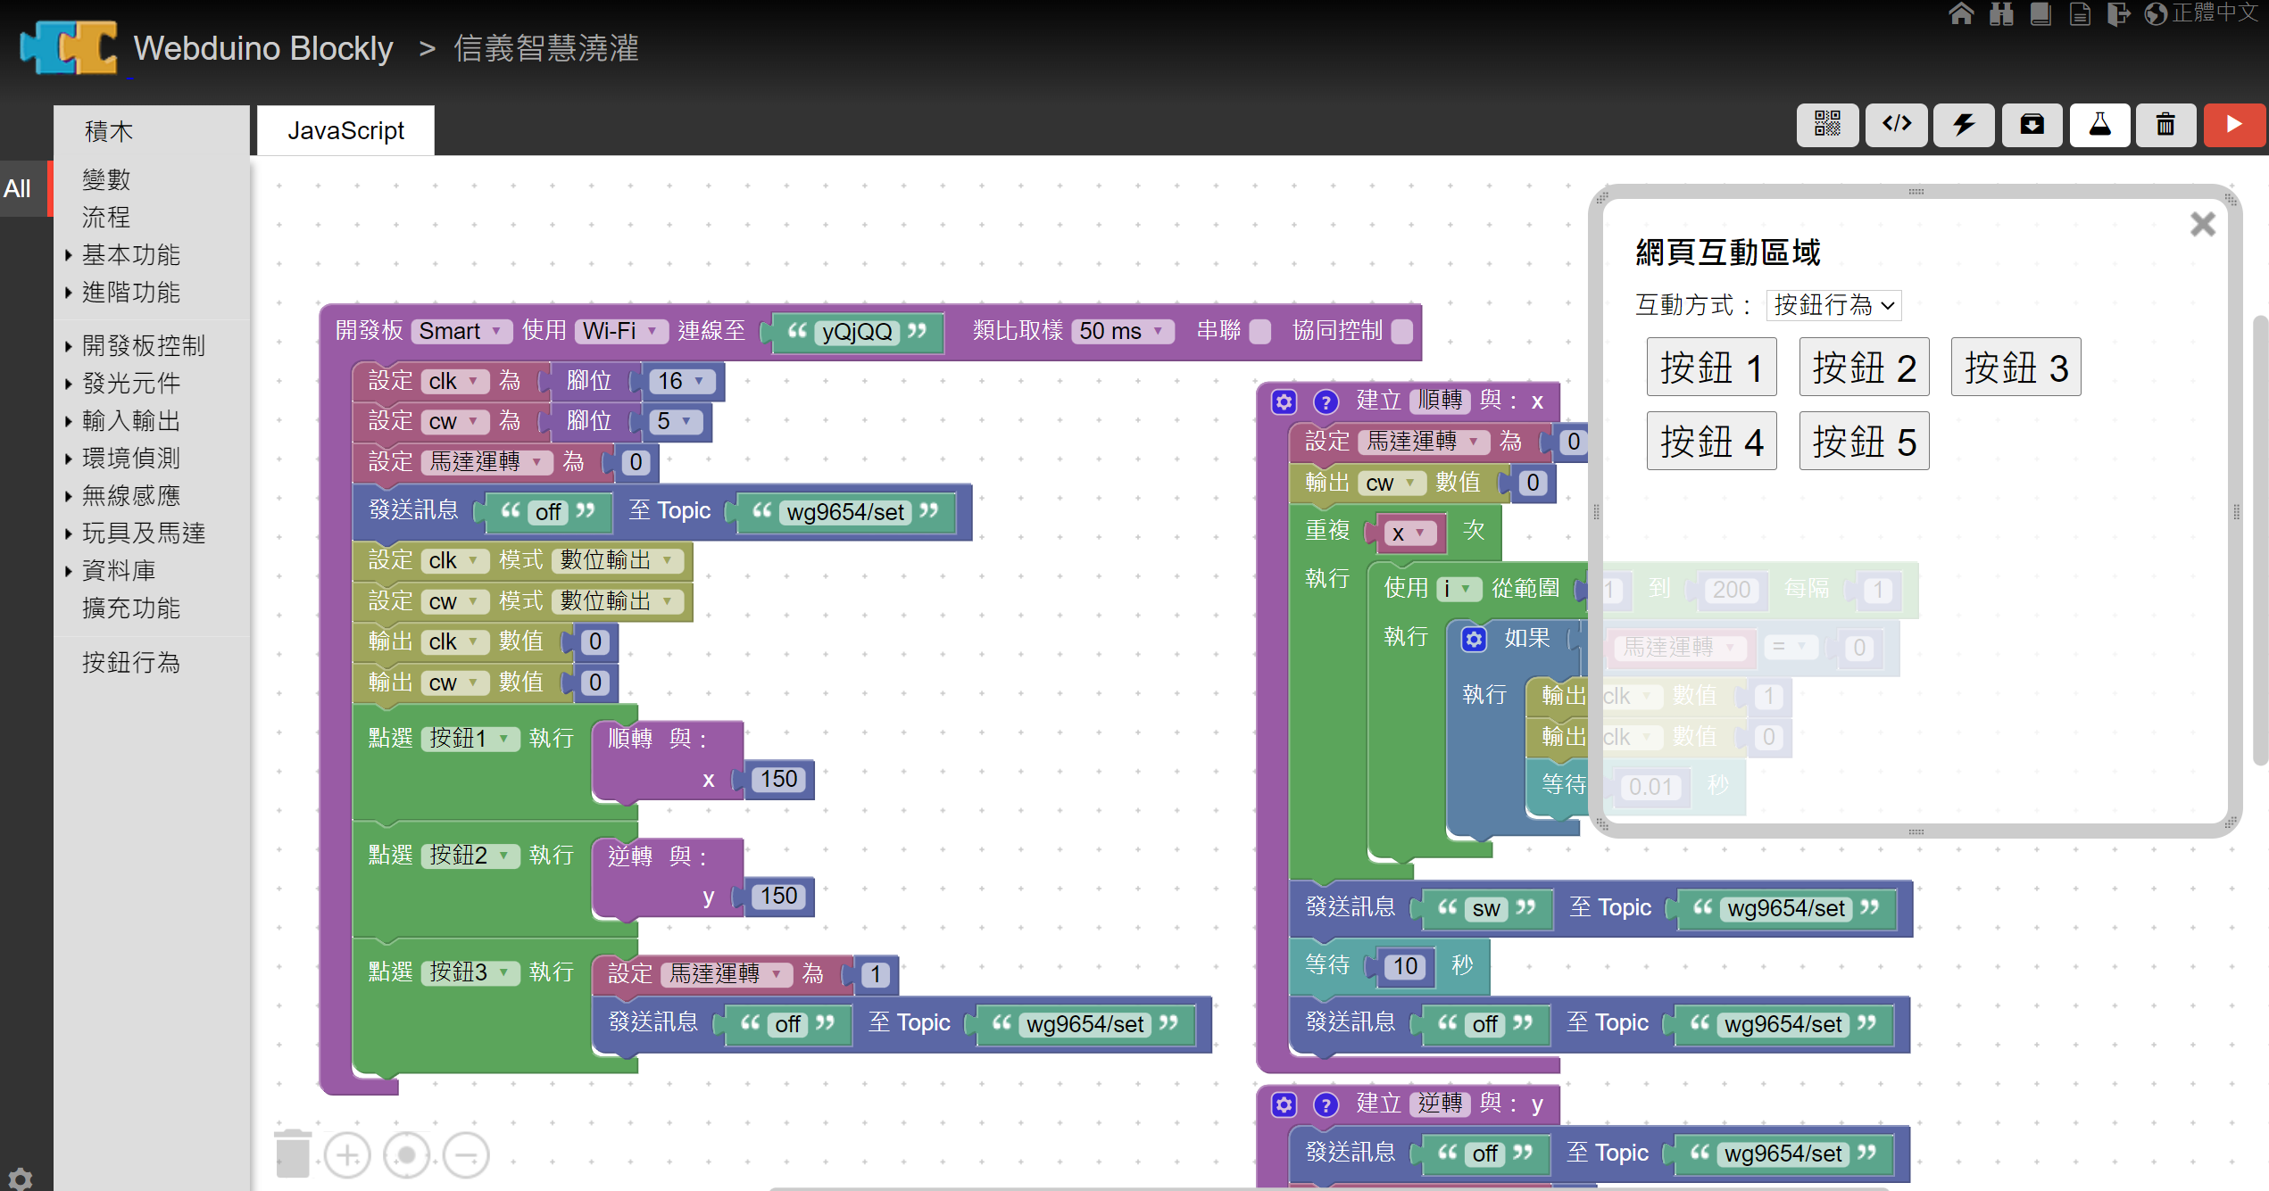Click the lightning bolt button
The width and height of the screenshot is (2269, 1191).
coord(1964,124)
